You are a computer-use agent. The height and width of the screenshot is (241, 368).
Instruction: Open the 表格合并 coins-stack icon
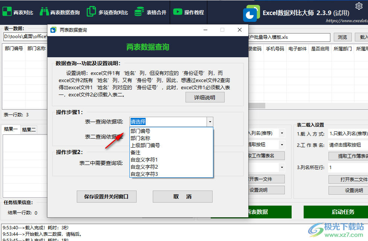click(x=139, y=12)
